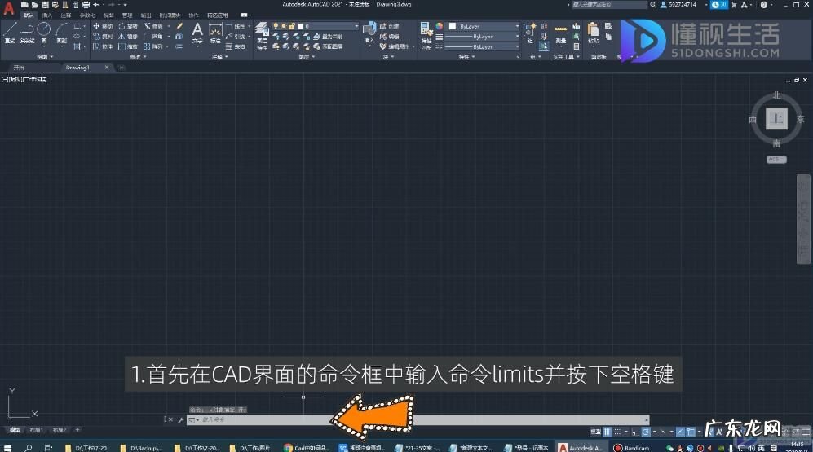Click the Save icon in quick access toolbar

coord(45,5)
